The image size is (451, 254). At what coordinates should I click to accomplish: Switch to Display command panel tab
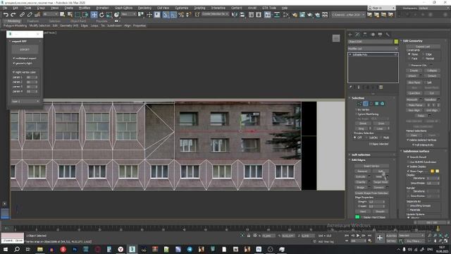380,35
